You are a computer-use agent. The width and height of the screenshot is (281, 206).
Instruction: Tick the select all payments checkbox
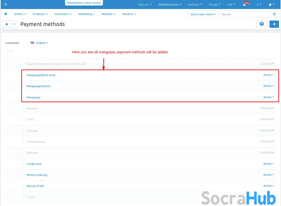point(10,53)
